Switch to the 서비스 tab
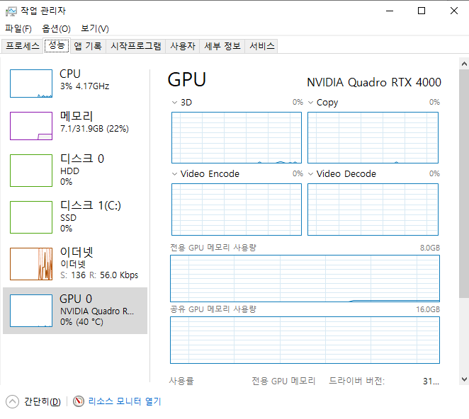Viewport: 469px width, 419px height. click(261, 46)
